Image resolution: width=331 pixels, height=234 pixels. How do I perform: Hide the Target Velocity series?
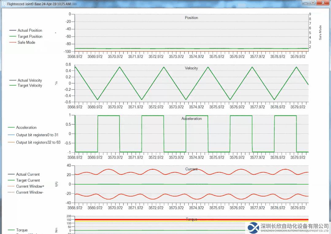(x=29, y=86)
